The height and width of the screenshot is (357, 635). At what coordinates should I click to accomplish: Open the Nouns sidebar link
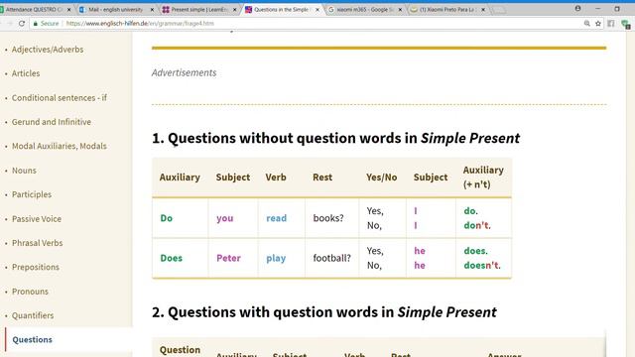(x=24, y=171)
